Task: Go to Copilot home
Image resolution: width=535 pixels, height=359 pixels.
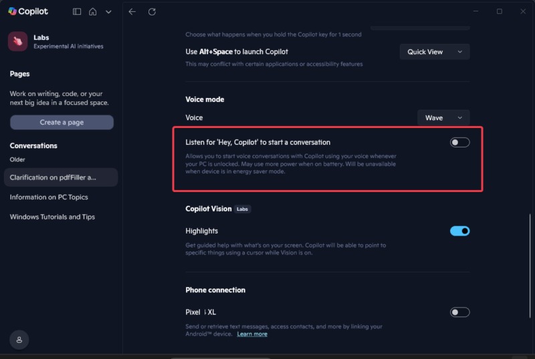Action: (93, 11)
